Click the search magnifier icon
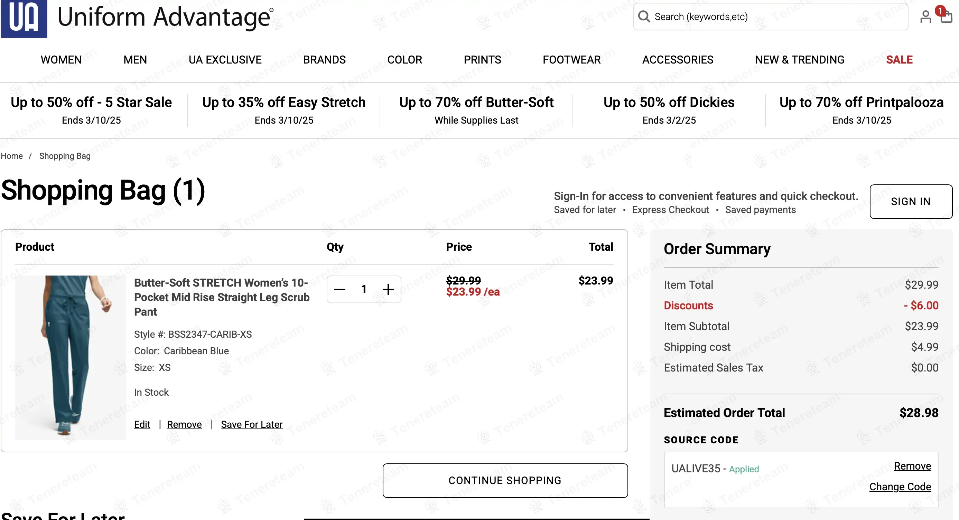The height and width of the screenshot is (520, 959). tap(644, 17)
